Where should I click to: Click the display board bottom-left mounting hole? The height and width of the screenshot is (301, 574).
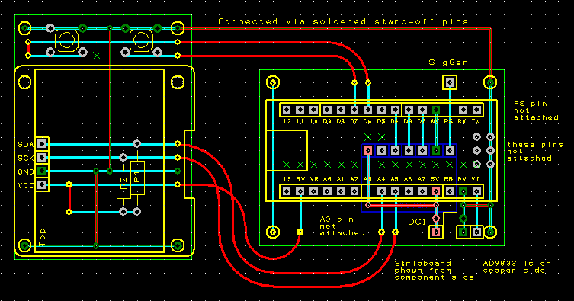tap(25, 245)
